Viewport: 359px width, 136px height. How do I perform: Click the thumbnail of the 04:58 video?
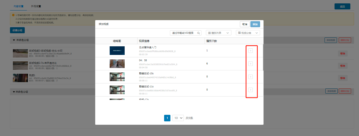117,64
